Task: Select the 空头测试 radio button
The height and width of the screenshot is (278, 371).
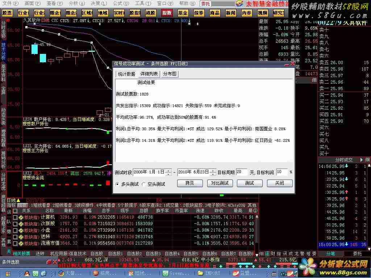Action: (143, 184)
